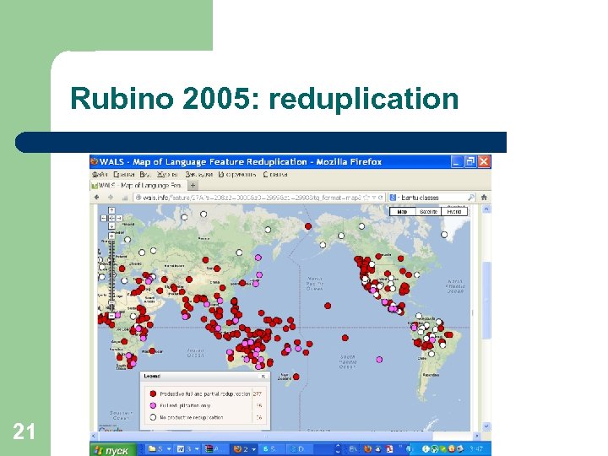This screenshot has height=456, width=608.
Task: Select the WALS Map of Language tab
Action: tap(138, 185)
